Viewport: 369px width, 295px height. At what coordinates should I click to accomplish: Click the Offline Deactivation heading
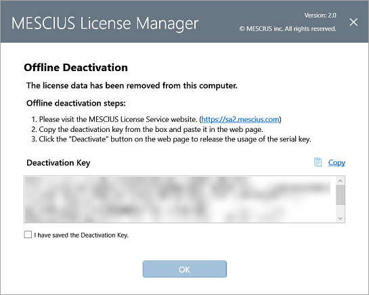76,68
